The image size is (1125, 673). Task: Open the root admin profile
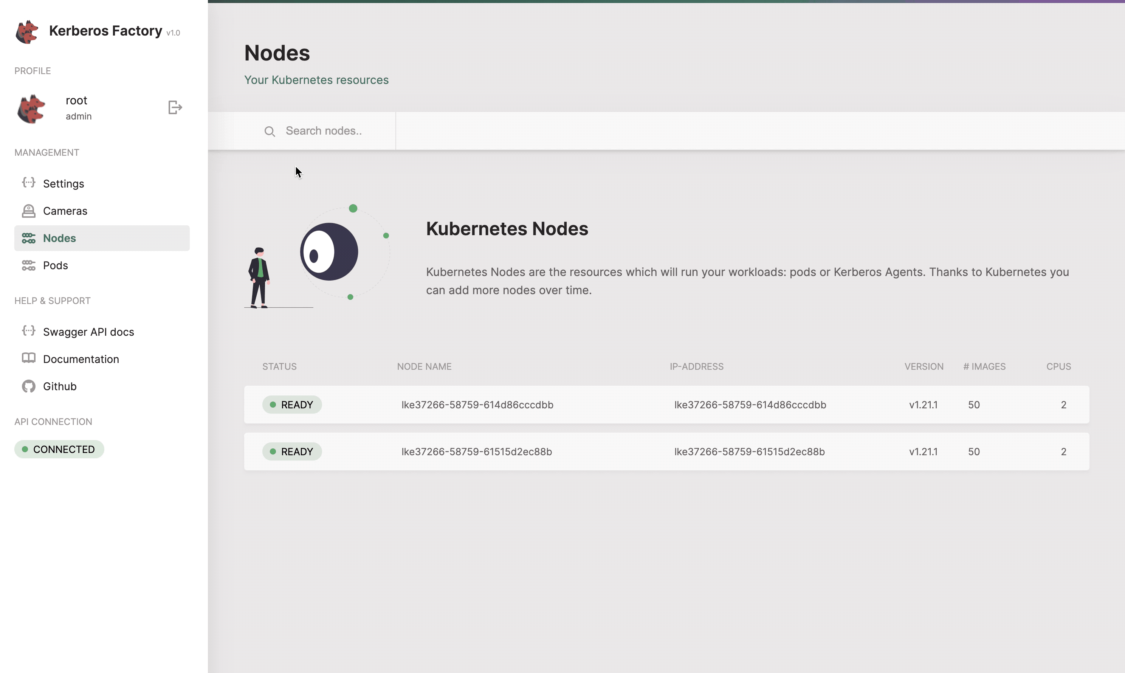(77, 107)
